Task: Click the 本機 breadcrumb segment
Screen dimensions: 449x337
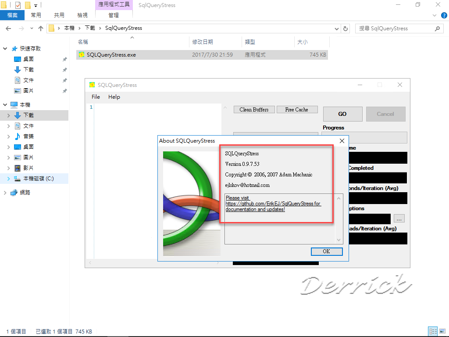Action: coord(69,28)
